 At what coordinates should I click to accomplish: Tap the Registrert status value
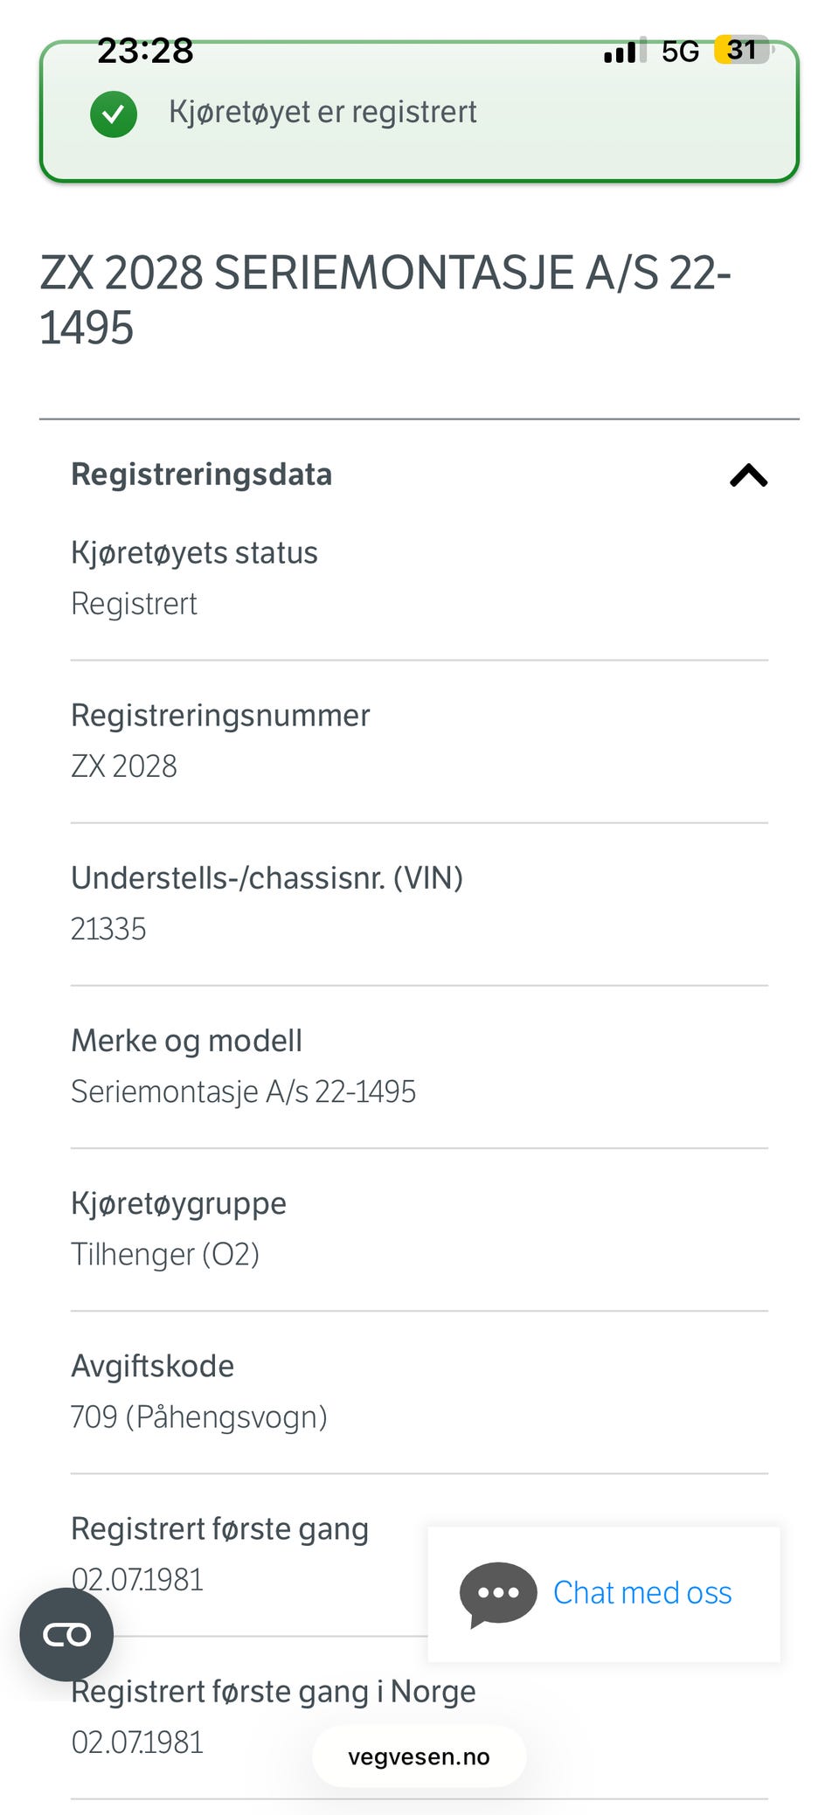[134, 604]
